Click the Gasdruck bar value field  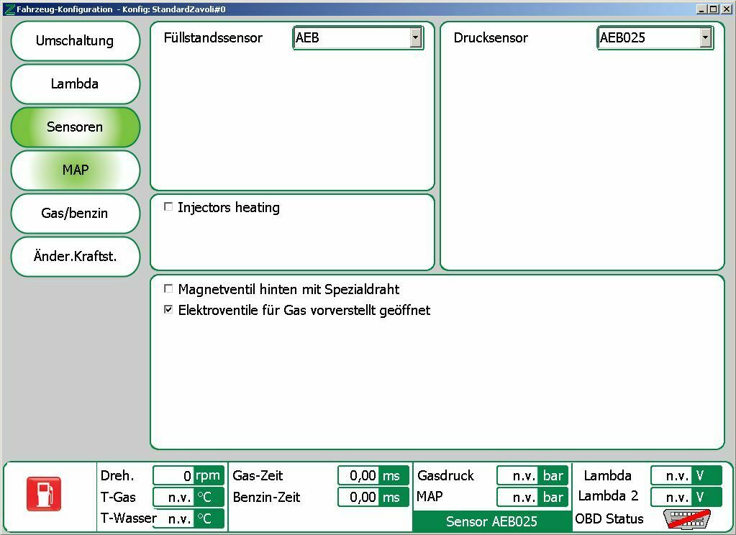click(524, 475)
